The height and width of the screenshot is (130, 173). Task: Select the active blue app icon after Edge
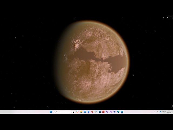tap(122, 112)
